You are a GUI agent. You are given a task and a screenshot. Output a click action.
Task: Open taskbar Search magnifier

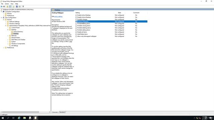coord(8,118)
